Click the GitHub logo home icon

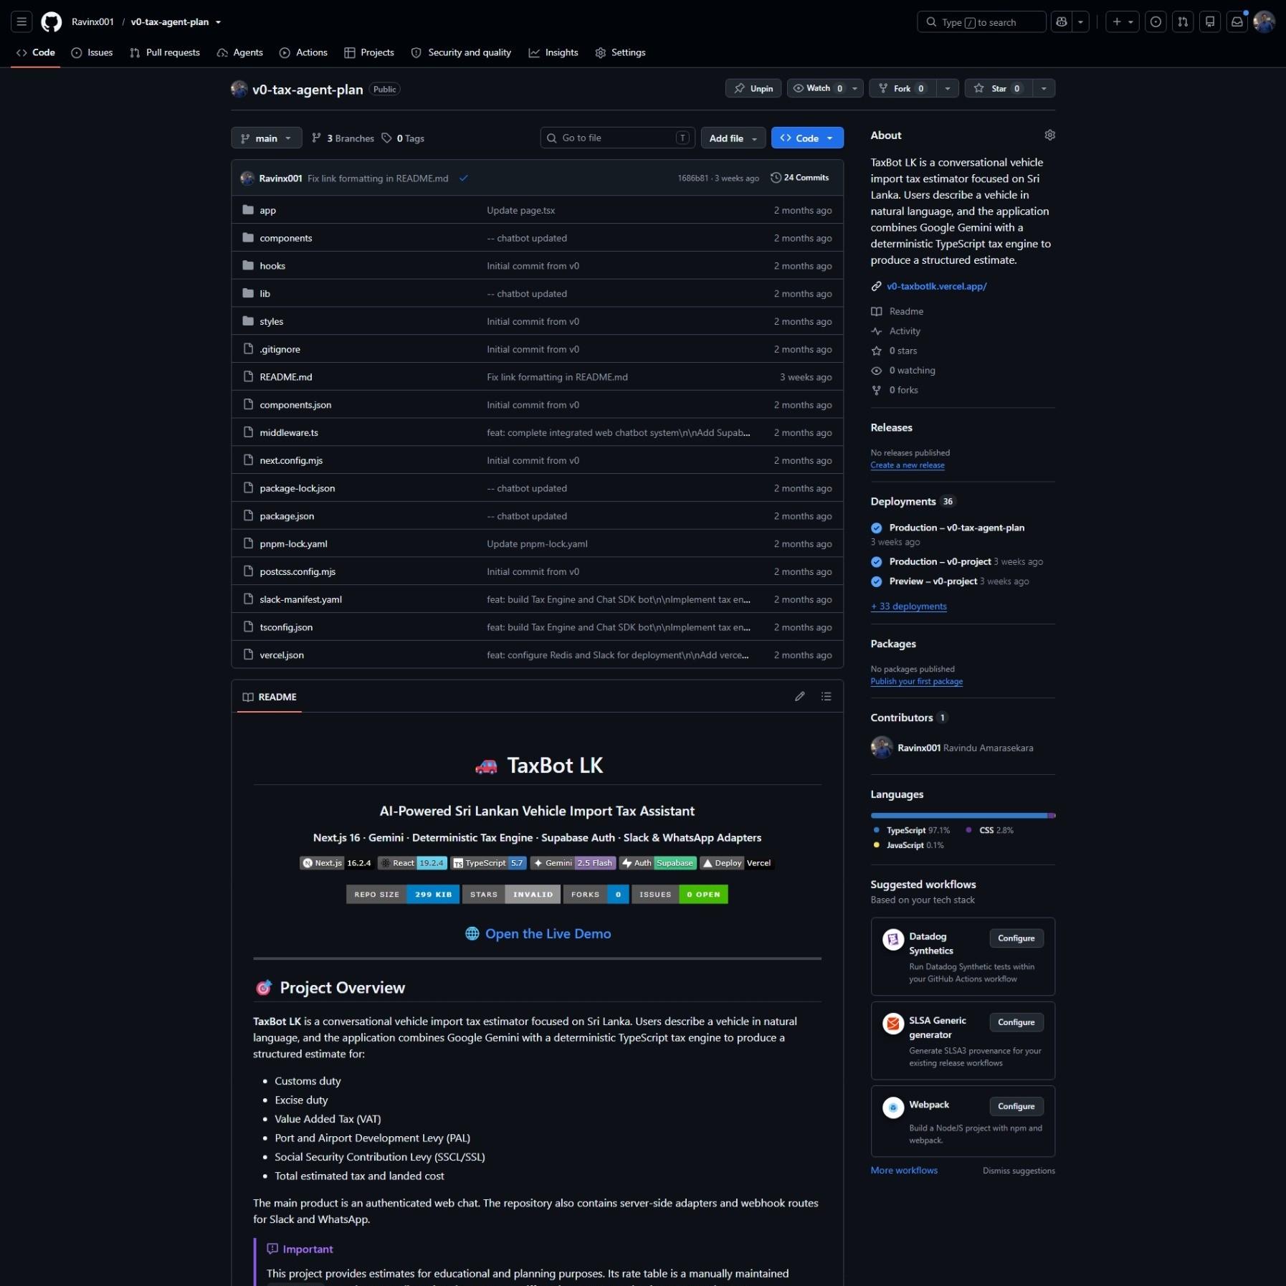pos(52,22)
